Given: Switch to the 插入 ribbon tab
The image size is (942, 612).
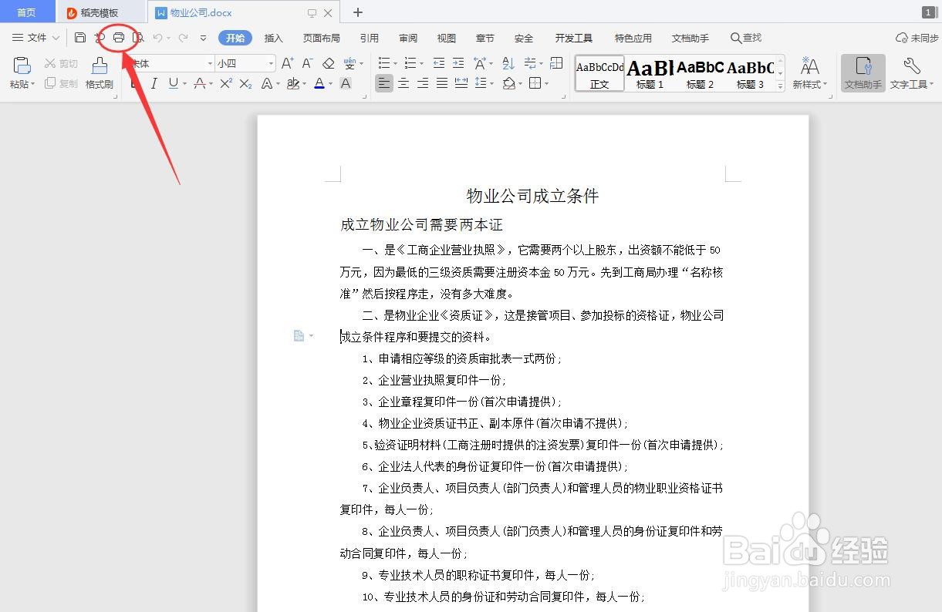Looking at the screenshot, I should 273,37.
